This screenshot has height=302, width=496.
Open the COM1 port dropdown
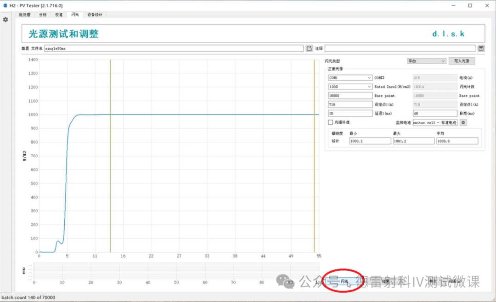[350, 78]
